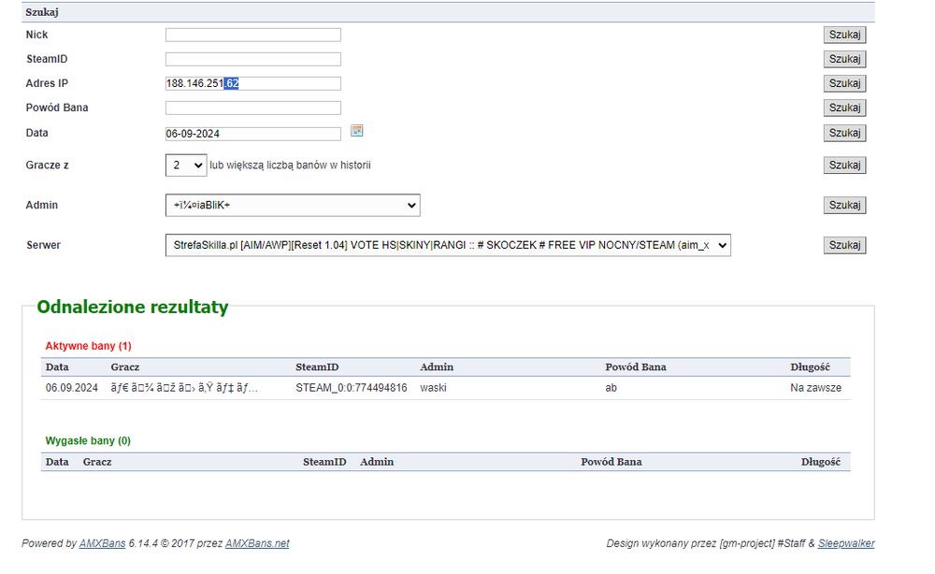The image size is (935, 574).
Task: Click admin name waski in ban row
Action: click(433, 388)
